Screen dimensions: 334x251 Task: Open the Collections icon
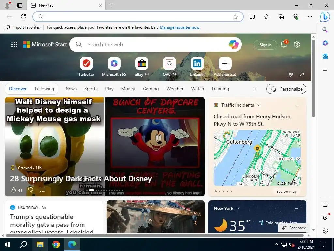pyautogui.click(x=281, y=17)
